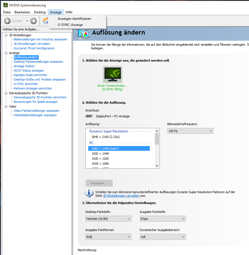Click the Auflösung ändern header icon
The height and width of the screenshot is (255, 249).
83,34
